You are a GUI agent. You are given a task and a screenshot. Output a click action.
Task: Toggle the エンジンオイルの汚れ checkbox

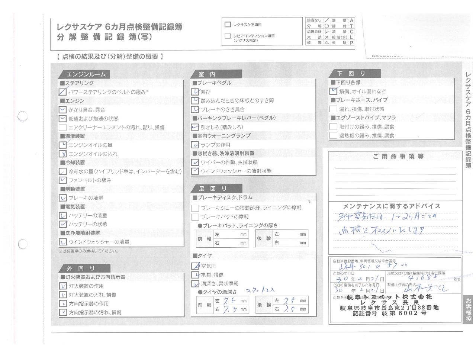coord(62,154)
